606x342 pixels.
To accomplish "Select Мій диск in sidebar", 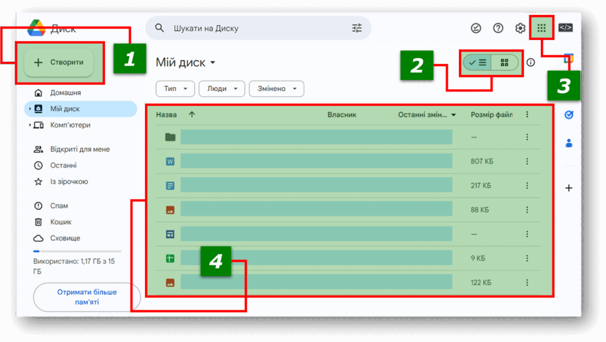I will tap(81, 108).
